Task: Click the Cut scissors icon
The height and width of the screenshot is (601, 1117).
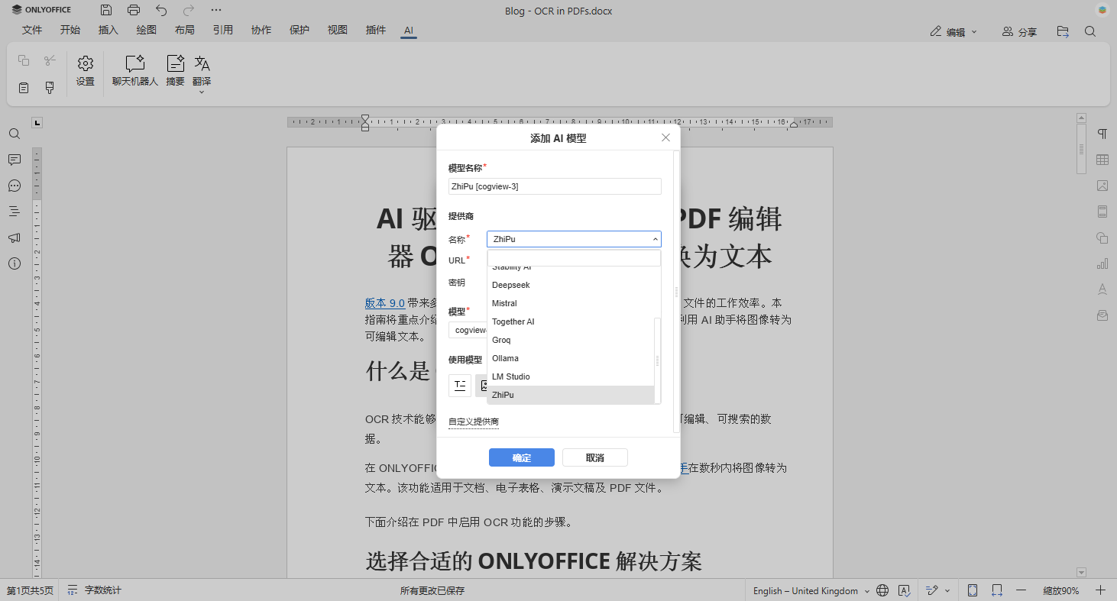Action: (x=50, y=60)
